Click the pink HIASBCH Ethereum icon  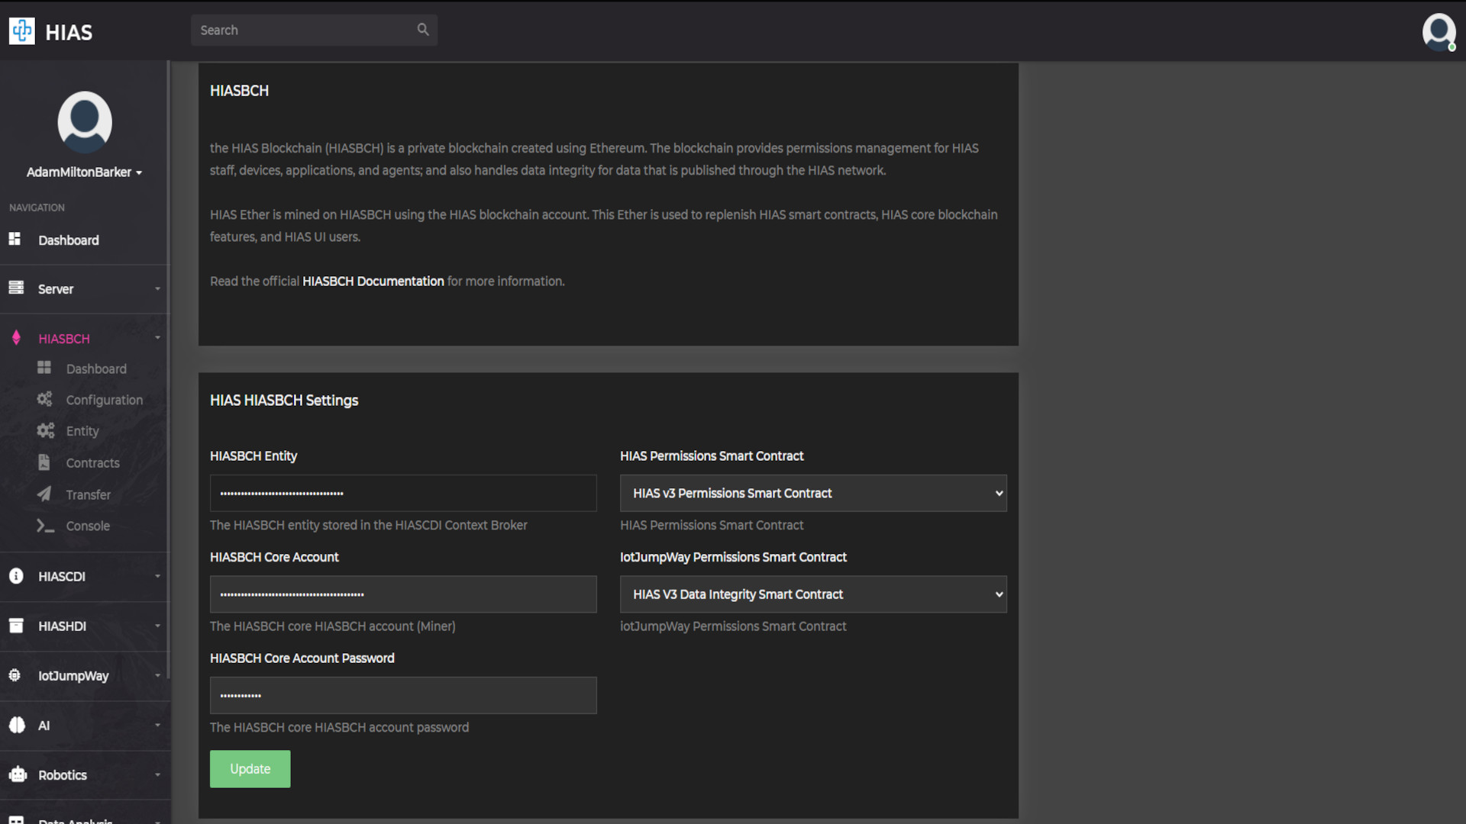point(16,337)
